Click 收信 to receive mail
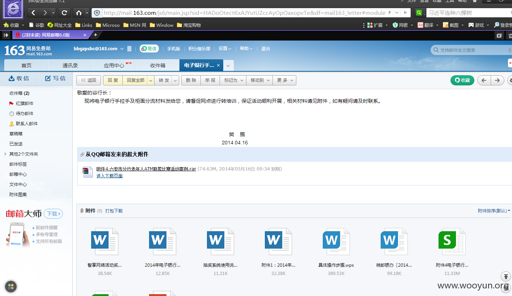Image resolution: width=512 pixels, height=296 pixels. 18,79
